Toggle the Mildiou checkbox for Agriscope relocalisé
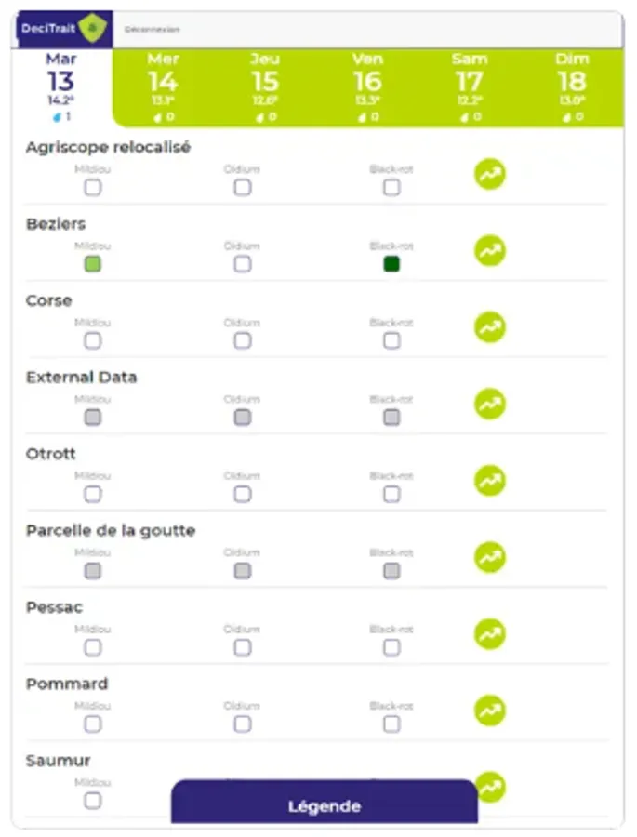This screenshot has height=837, width=637. click(93, 188)
